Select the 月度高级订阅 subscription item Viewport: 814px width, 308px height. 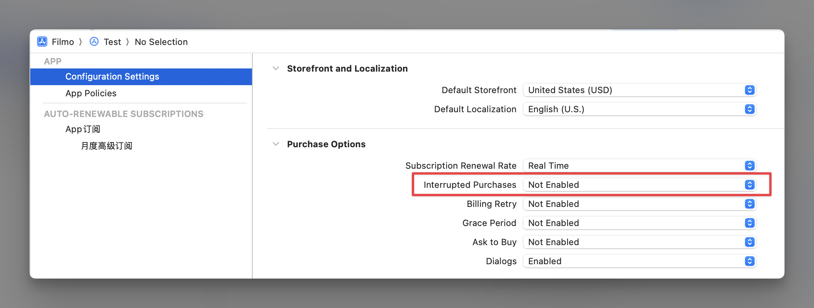click(x=107, y=146)
